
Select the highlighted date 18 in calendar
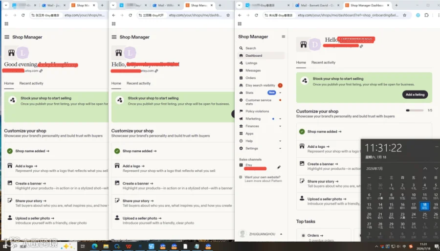(x=424, y=206)
